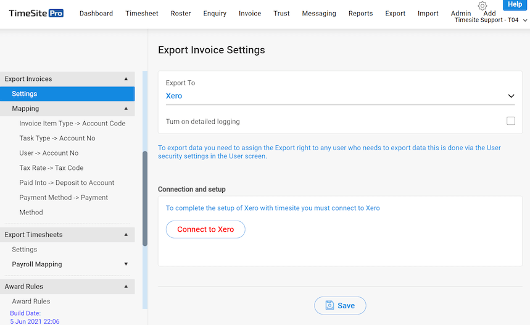Open the Import menu
This screenshot has width=530, height=325.
coord(428,13)
